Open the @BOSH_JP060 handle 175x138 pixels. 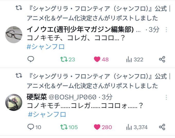tap(73, 97)
